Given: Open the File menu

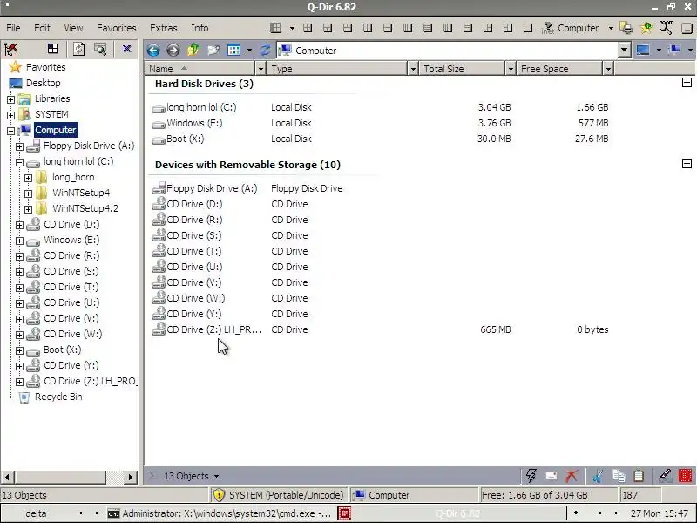Looking at the screenshot, I should coord(13,28).
